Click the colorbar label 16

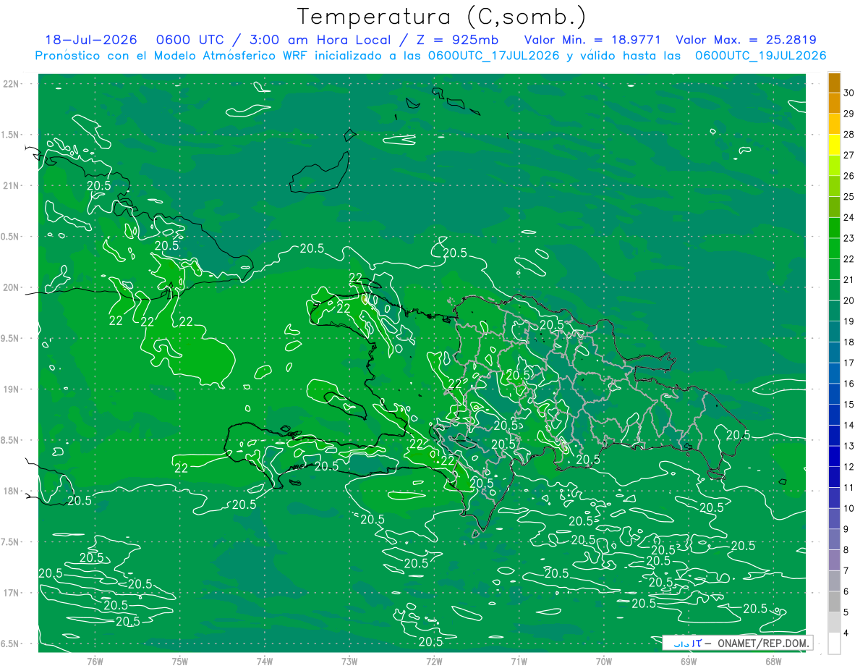(851, 384)
